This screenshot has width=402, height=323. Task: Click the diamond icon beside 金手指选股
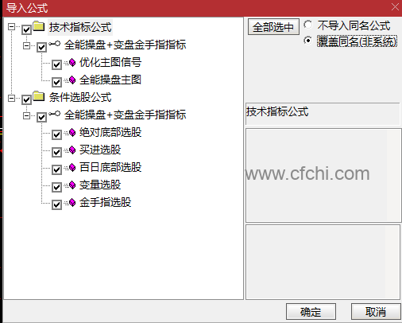click(72, 203)
